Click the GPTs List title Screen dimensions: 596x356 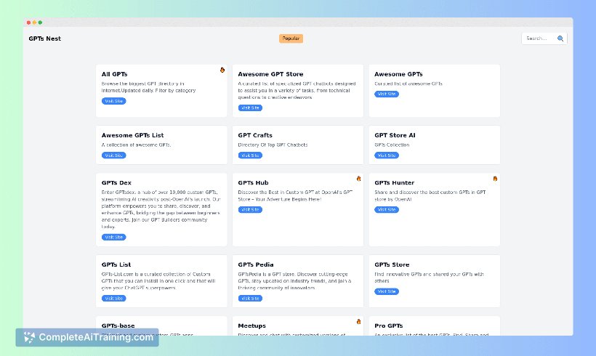[116, 264]
